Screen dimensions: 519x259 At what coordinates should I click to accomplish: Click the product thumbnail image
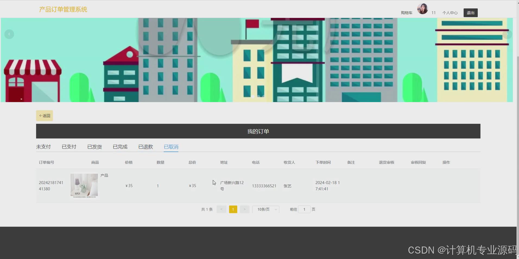point(84,186)
